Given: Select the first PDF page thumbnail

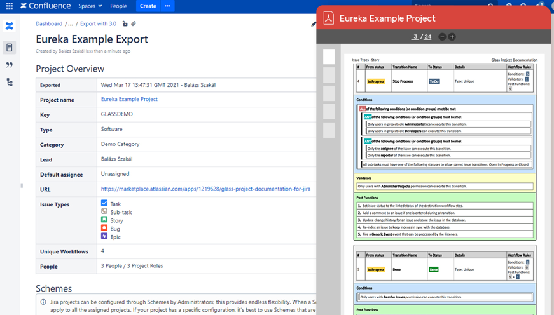Looking at the screenshot, I should (329, 57).
